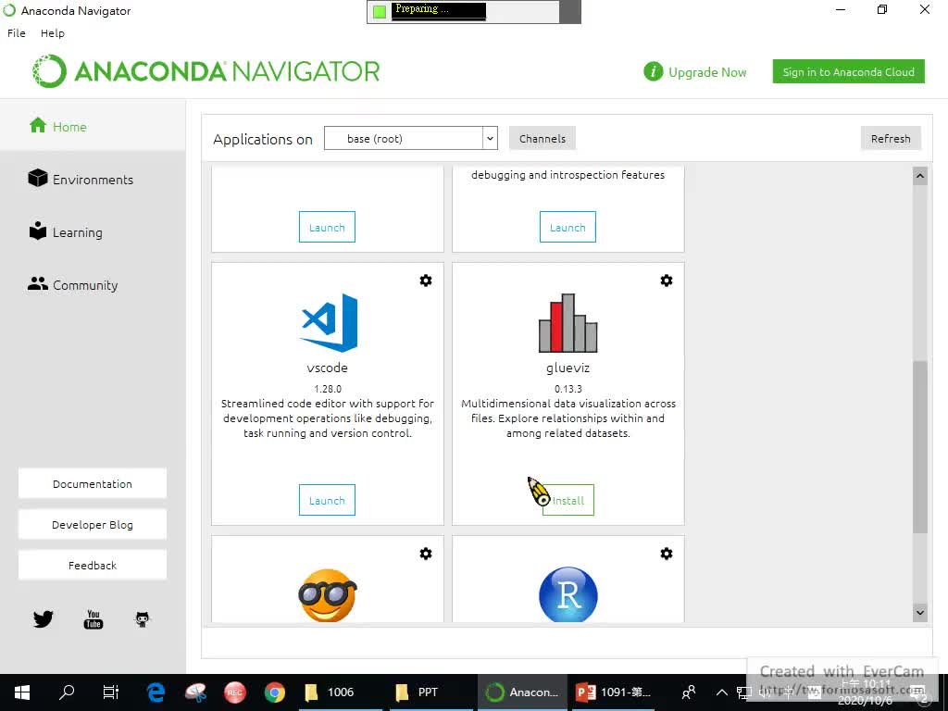Open the Anaconda YouTube link icon
This screenshot has height=711, width=948.
click(x=94, y=619)
